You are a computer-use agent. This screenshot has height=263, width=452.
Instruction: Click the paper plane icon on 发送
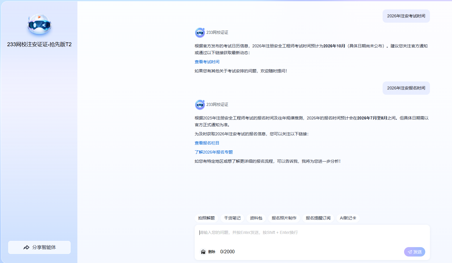410,252
